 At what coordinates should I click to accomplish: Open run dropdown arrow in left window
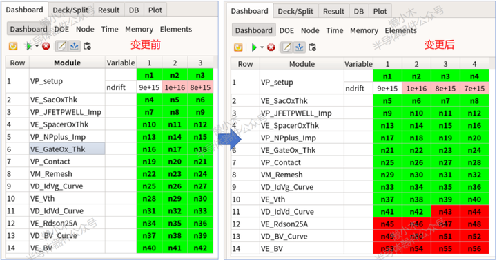click(x=37, y=47)
